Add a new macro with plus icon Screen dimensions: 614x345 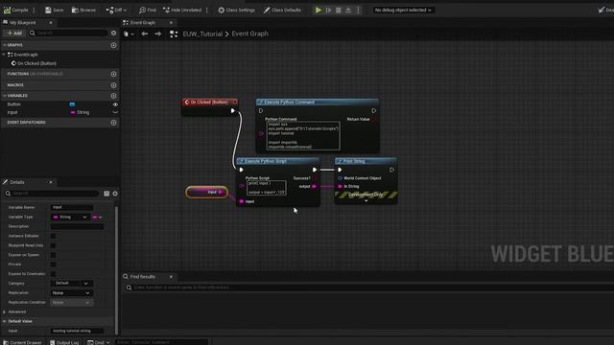tap(113, 85)
